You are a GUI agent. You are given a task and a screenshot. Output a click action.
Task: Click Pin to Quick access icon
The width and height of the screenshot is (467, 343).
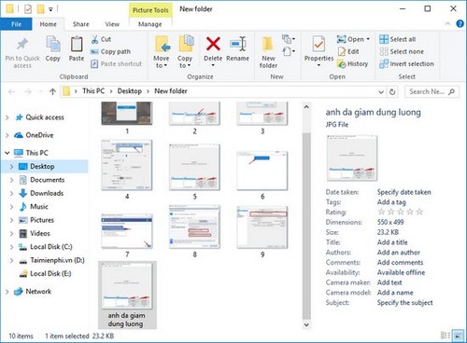pyautogui.click(x=22, y=44)
